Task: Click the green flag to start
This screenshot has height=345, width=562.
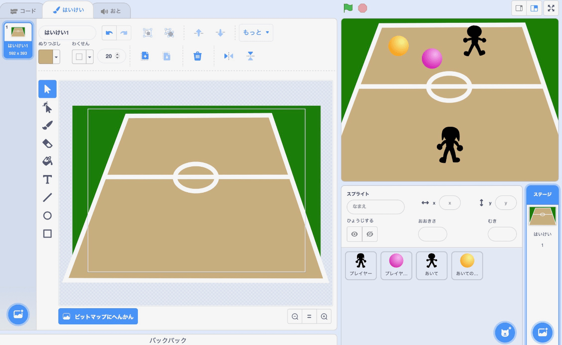Action: (x=348, y=8)
